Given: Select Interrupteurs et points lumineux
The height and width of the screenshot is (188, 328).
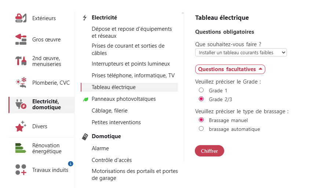Looking at the screenshot, I should [x=131, y=64].
